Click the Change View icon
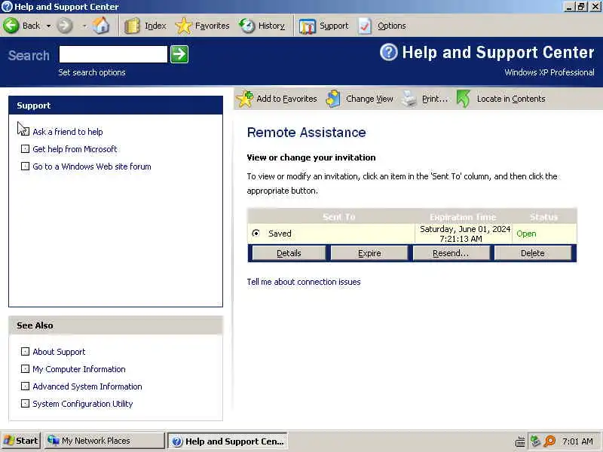603x452 pixels. point(333,99)
